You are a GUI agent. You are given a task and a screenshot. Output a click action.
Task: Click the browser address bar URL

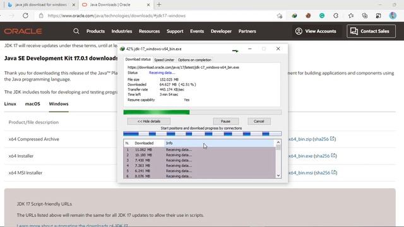tap(116, 16)
